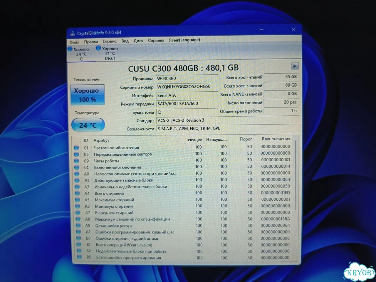Screen dimensions: 376x282
Task: Click the ACS-2 standard field
Action: tap(228, 120)
